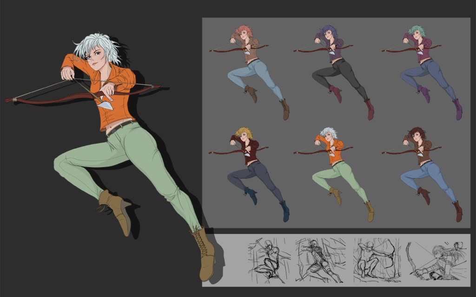Image resolution: width=476 pixels, height=297 pixels.
Task: Open the first pencil sketch thumbnail
Action: 269,260
